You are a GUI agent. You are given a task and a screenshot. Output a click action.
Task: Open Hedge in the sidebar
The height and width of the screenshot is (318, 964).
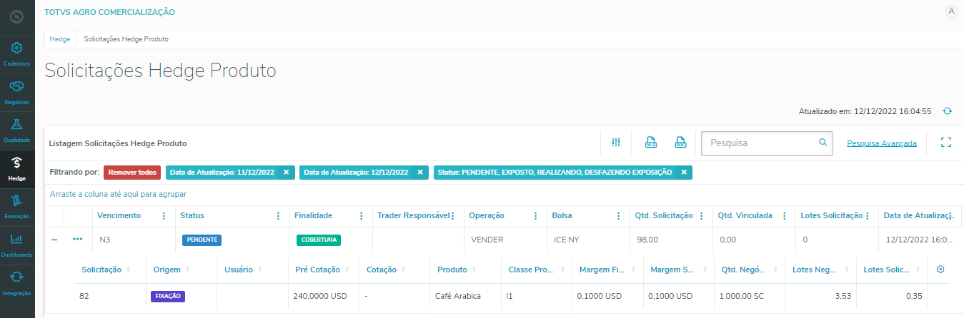(17, 169)
